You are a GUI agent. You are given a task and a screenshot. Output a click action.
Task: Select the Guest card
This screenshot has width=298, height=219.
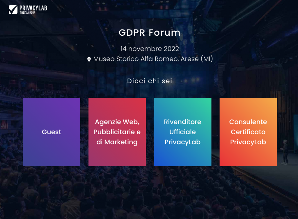[52, 132]
